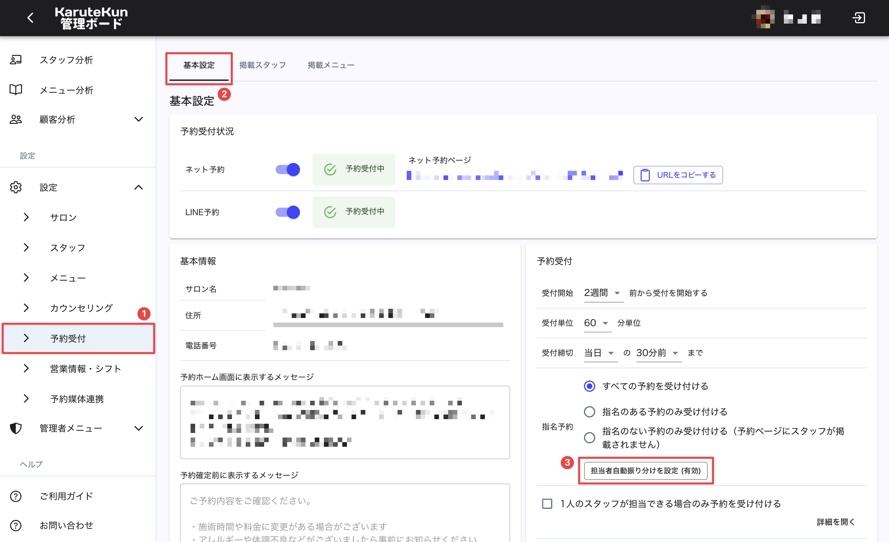Click the horizontal scrollbar under 住所
889x542 pixels.
click(388, 325)
